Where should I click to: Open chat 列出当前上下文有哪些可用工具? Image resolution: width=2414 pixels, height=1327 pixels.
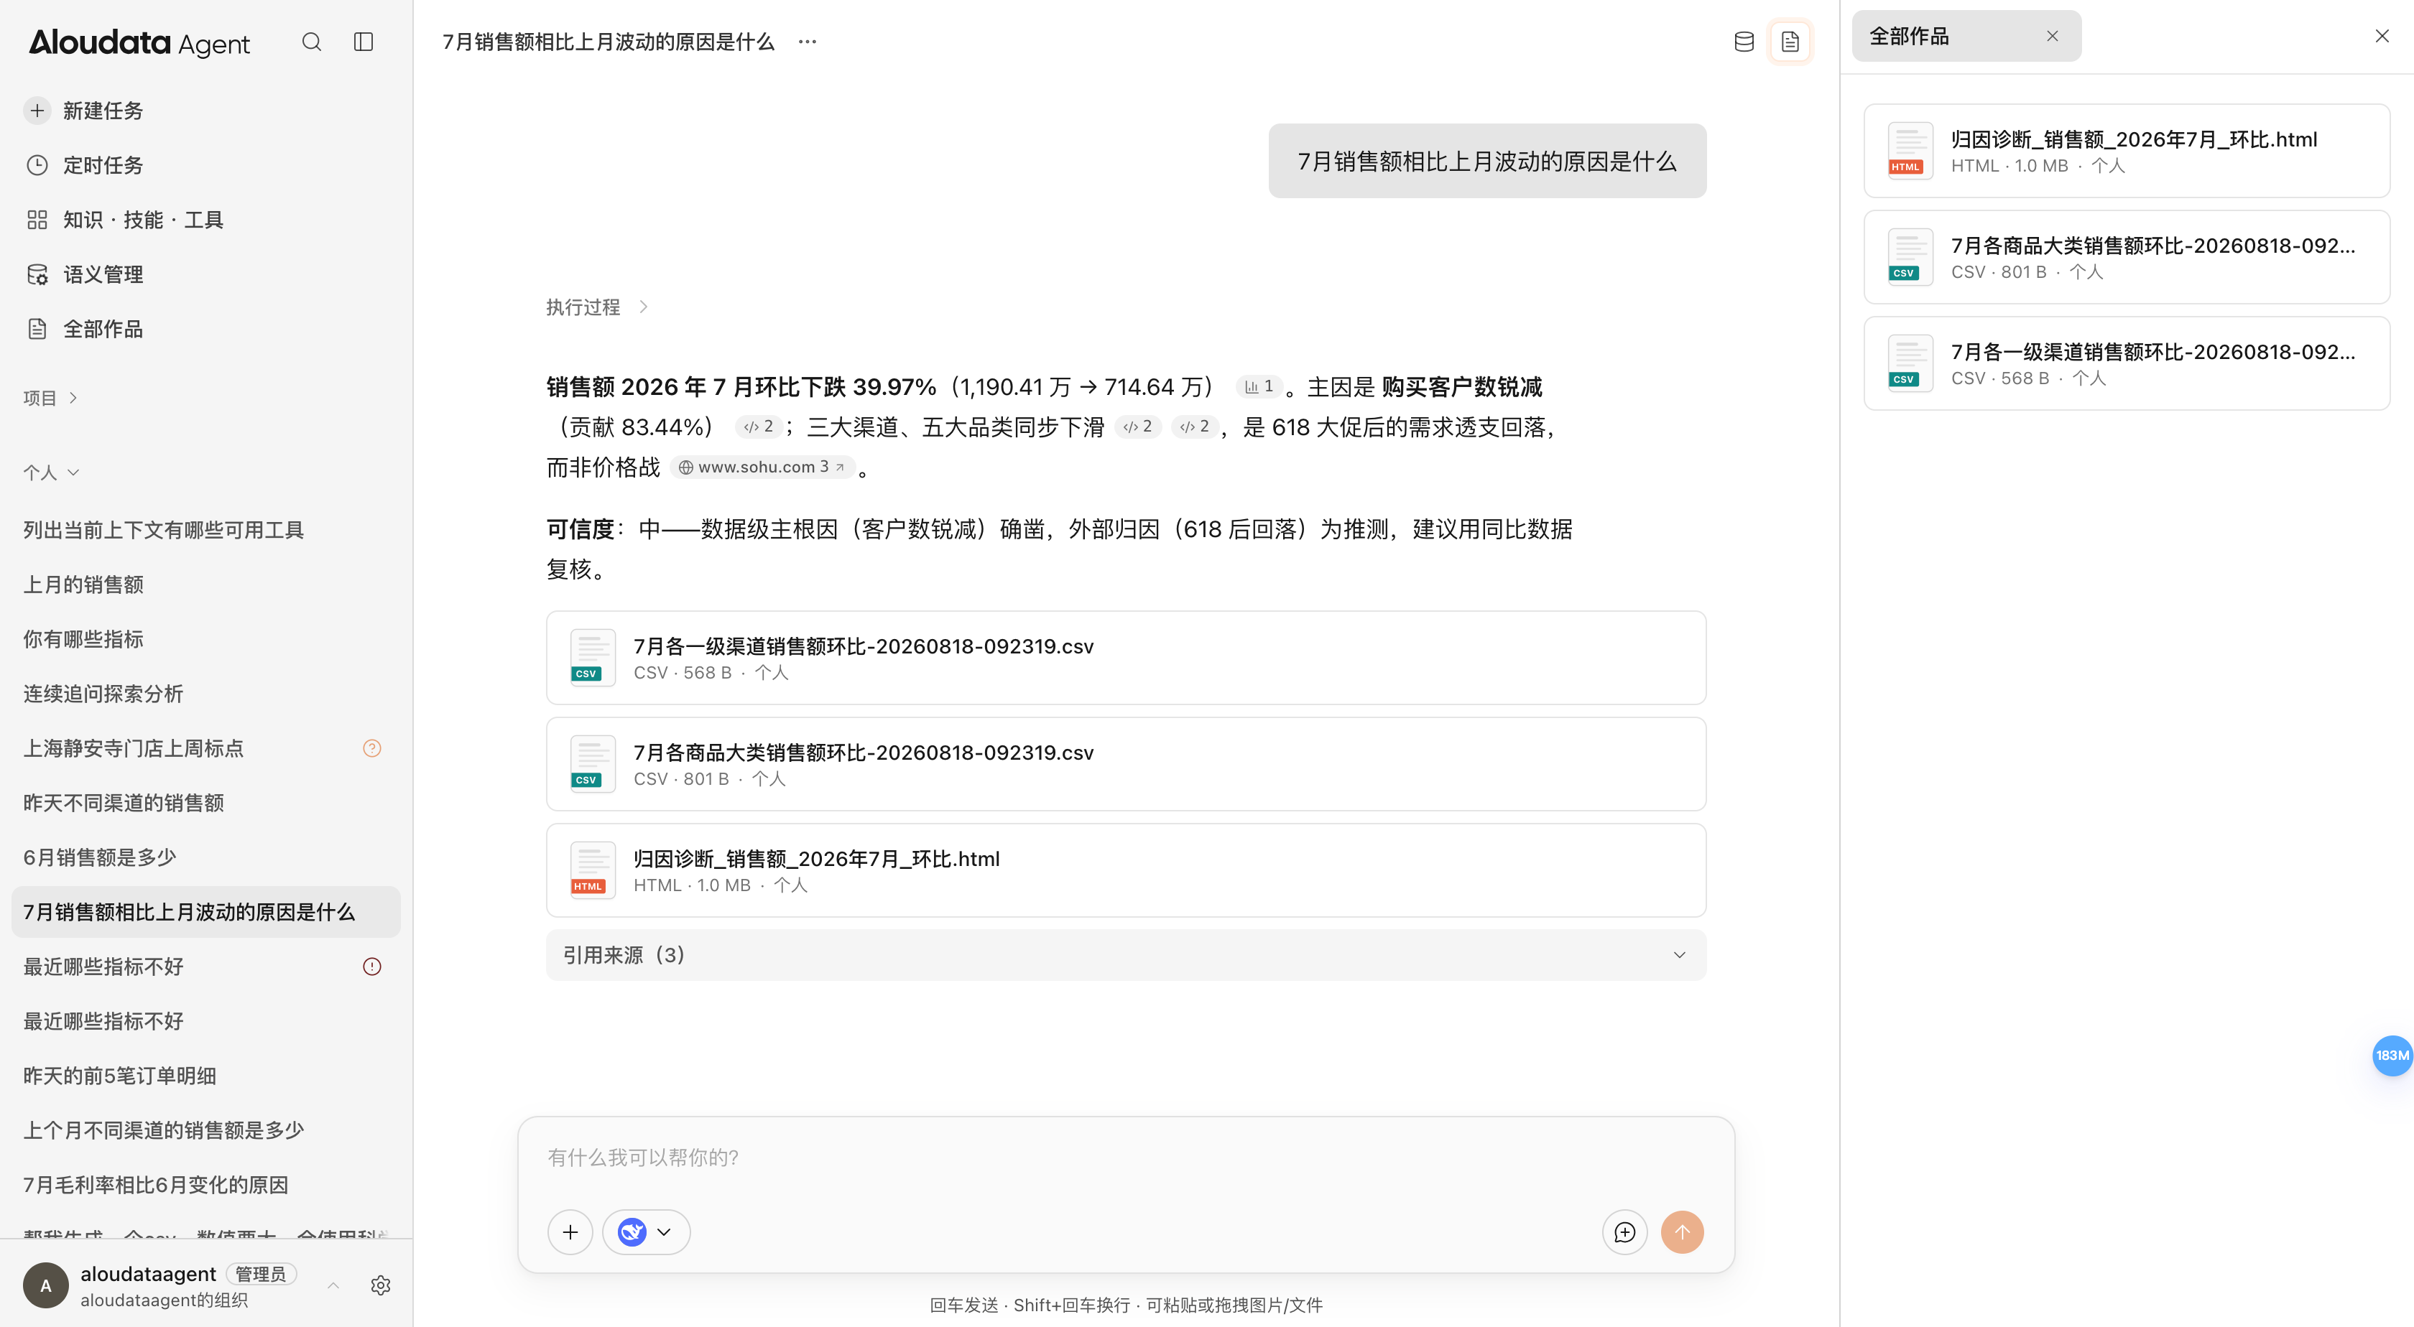point(163,530)
